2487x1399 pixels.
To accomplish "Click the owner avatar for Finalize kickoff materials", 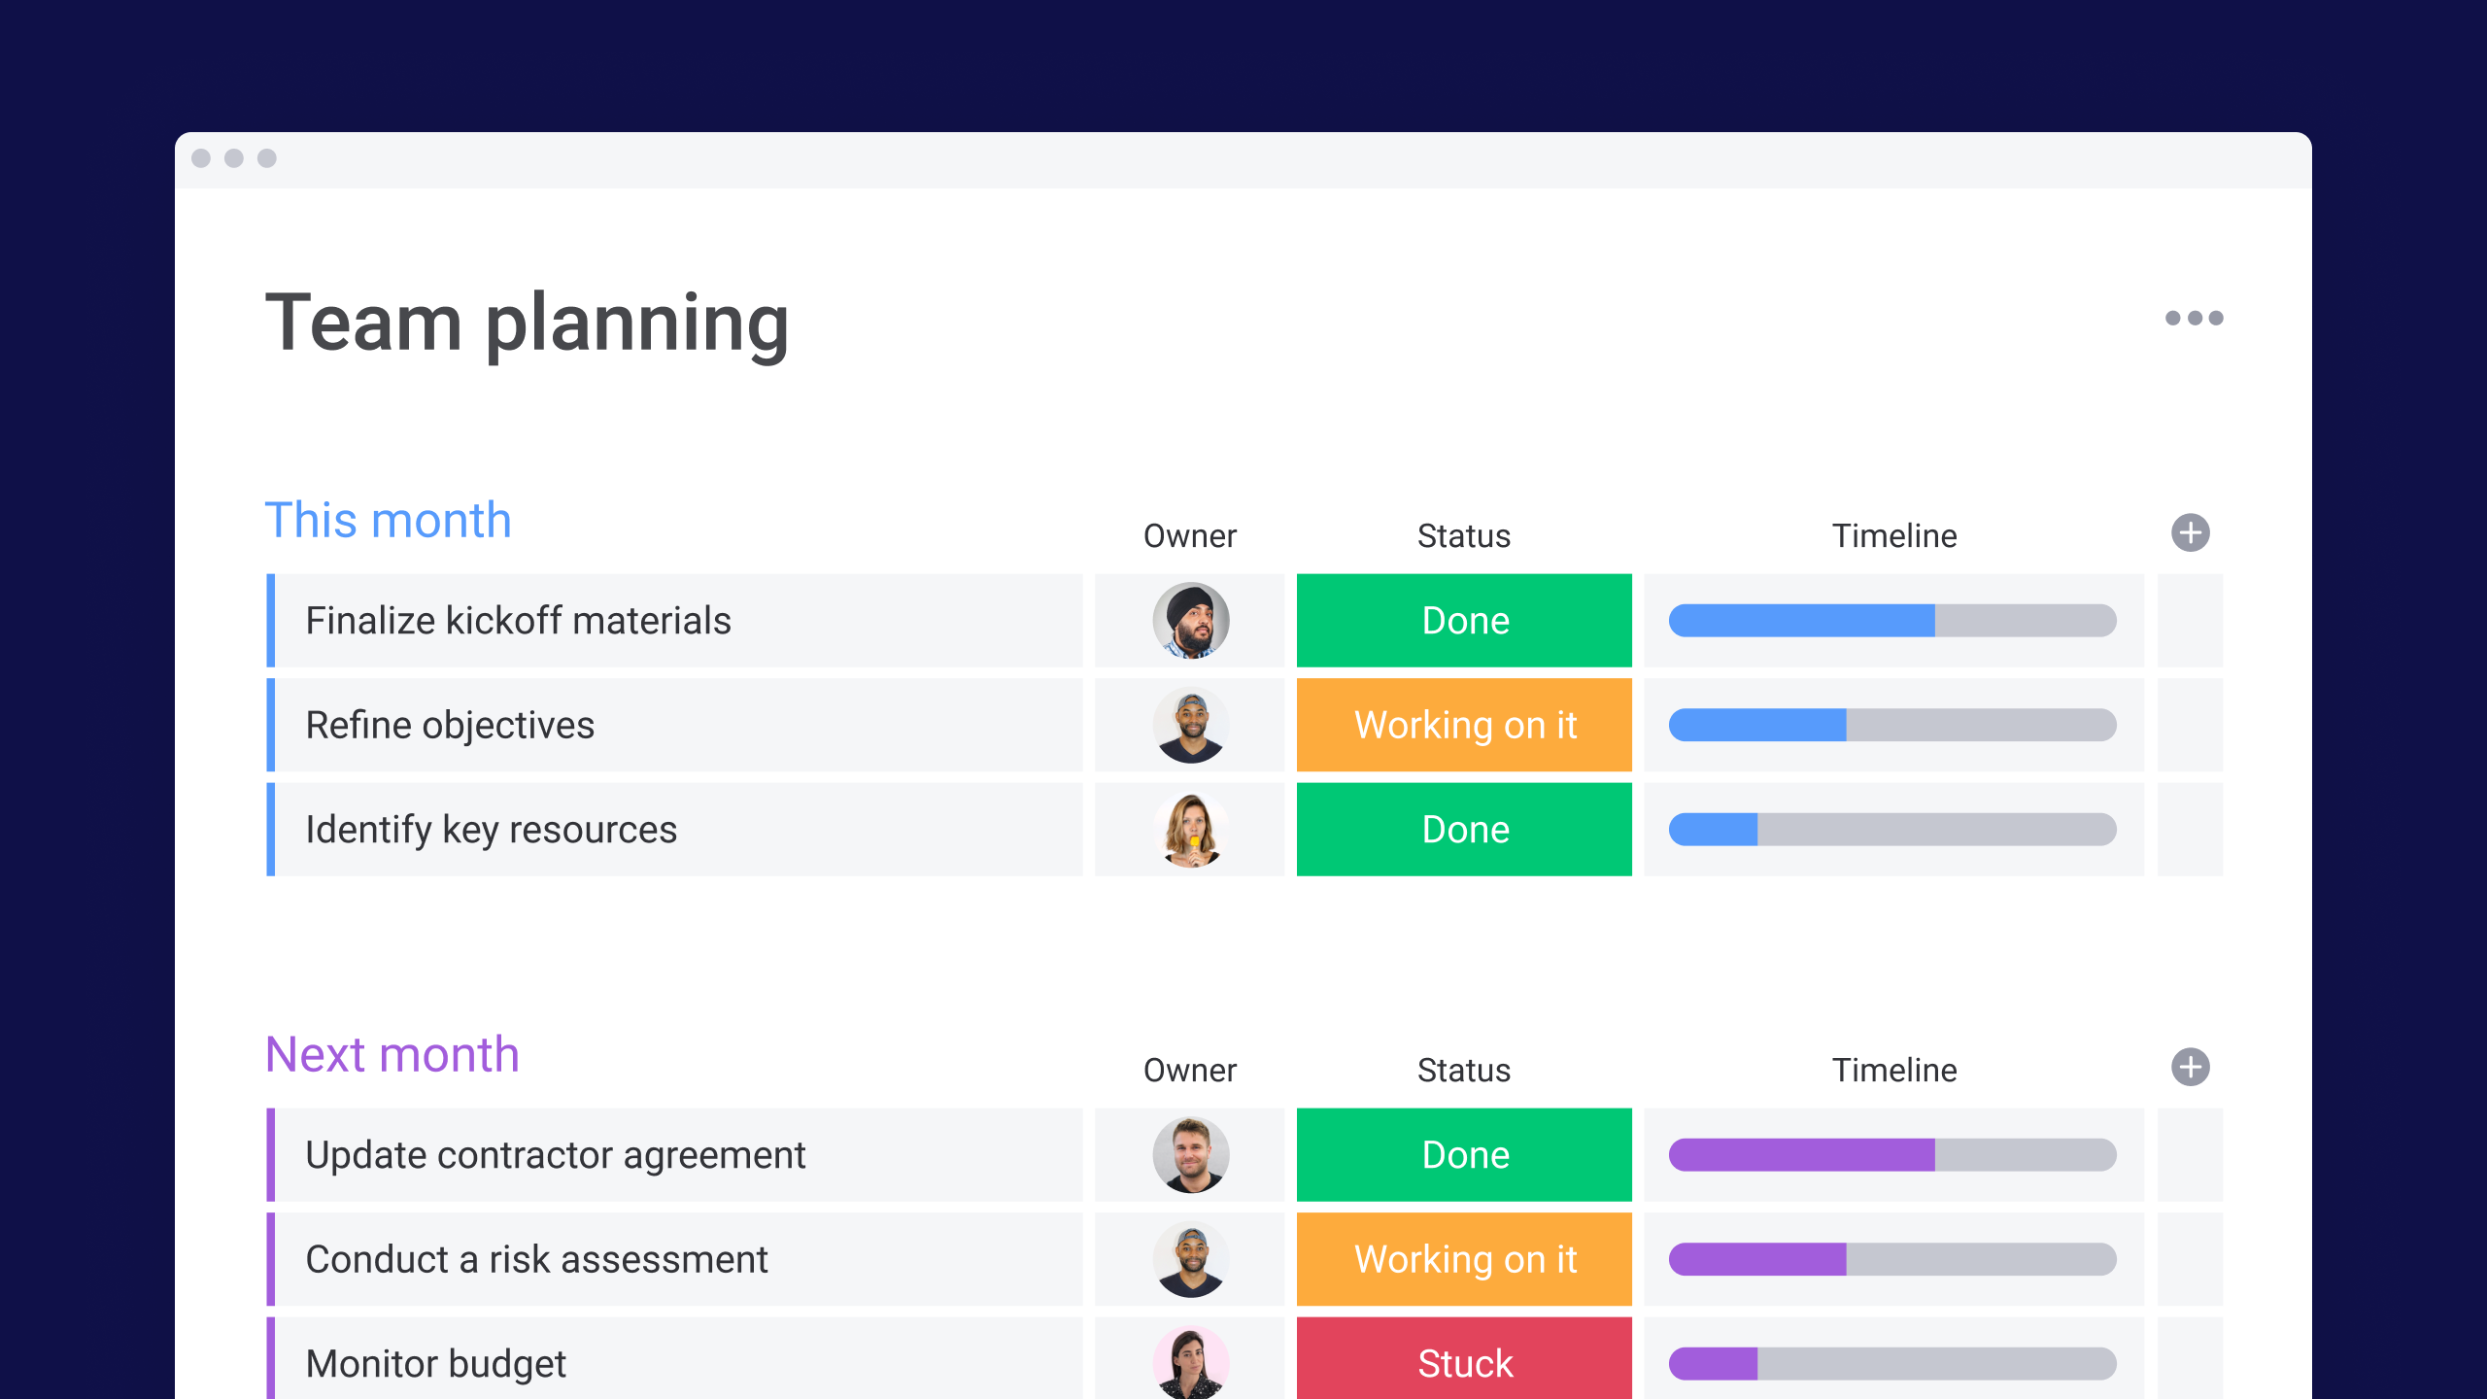I will point(1190,621).
